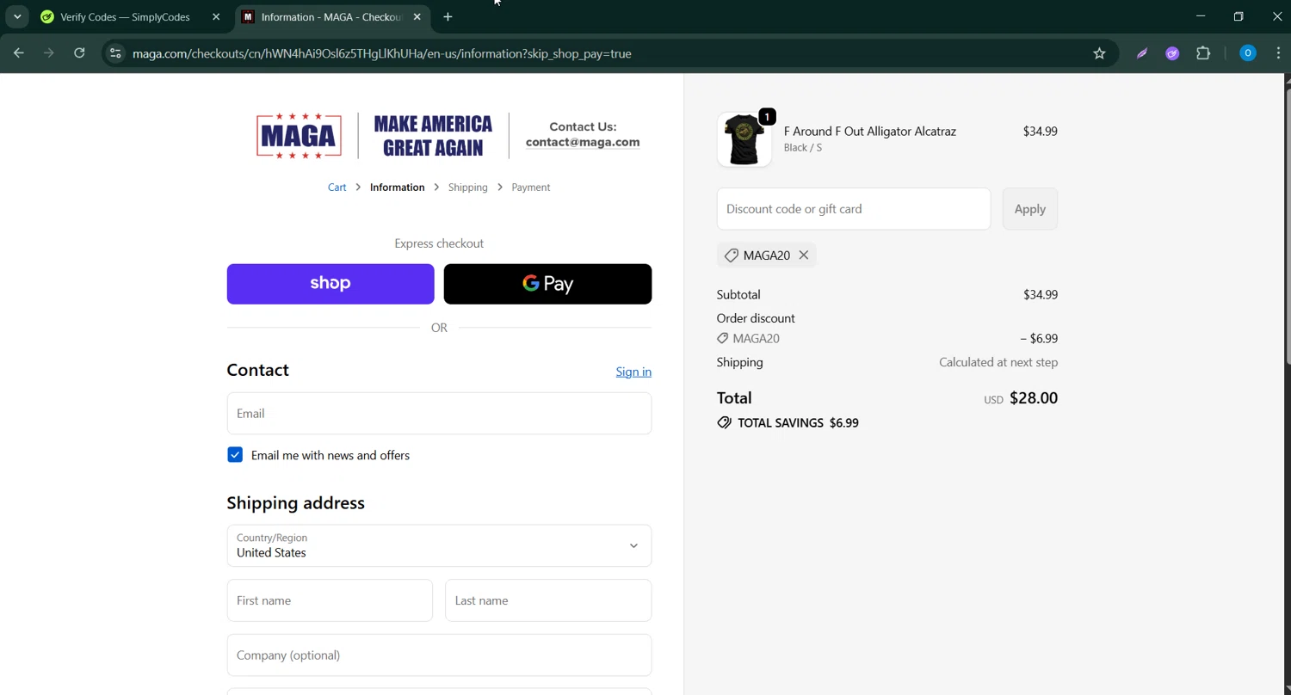
Task: Open site information icon in address bar
Action: pyautogui.click(x=115, y=53)
